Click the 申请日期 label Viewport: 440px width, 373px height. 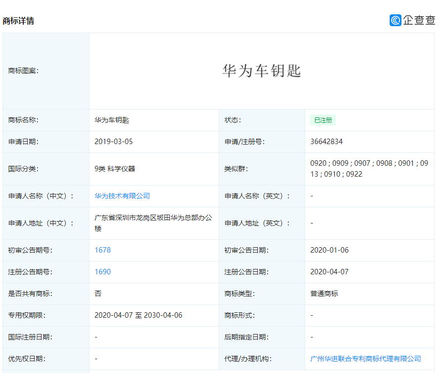23,142
